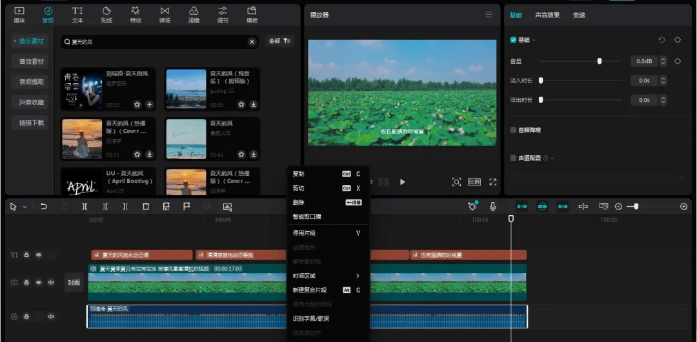This screenshot has width=697, height=342.
Task: Open the 调节 adjustment tab
Action: pos(223,15)
